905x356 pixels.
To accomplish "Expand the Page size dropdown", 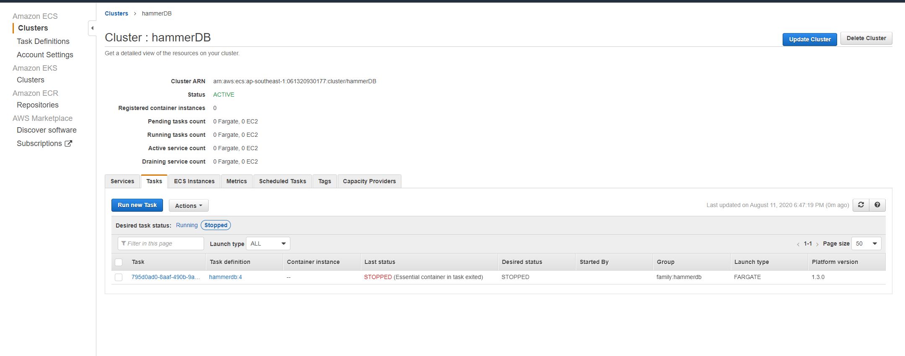I will pyautogui.click(x=866, y=243).
